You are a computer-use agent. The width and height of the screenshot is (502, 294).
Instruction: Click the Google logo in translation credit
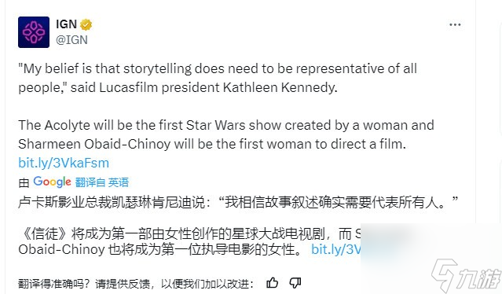(52, 182)
